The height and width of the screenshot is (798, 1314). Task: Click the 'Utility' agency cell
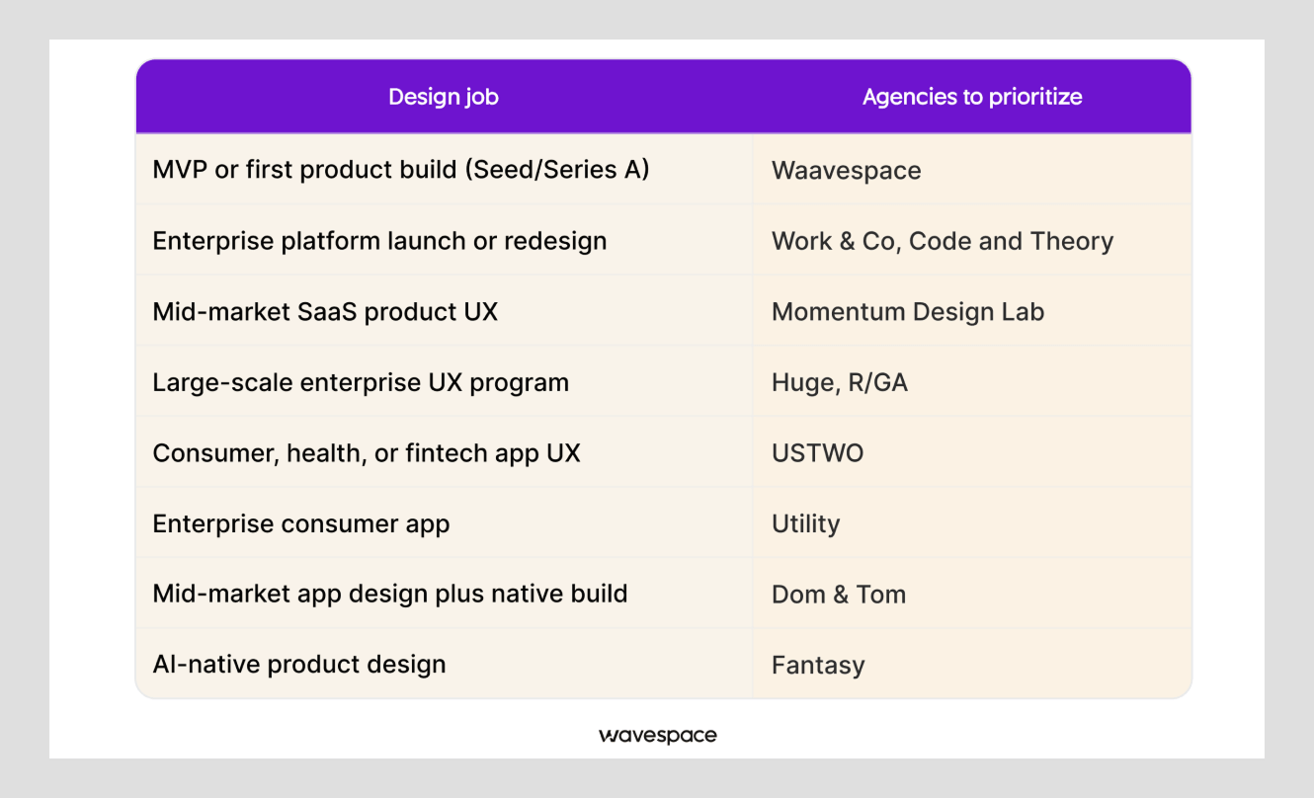pyautogui.click(x=972, y=522)
